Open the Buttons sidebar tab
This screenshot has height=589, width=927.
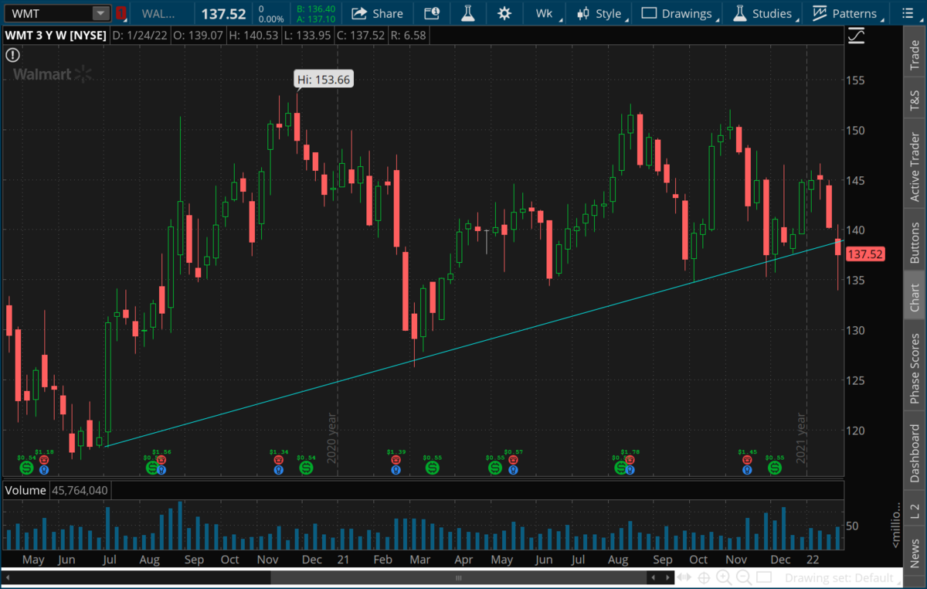coord(915,243)
